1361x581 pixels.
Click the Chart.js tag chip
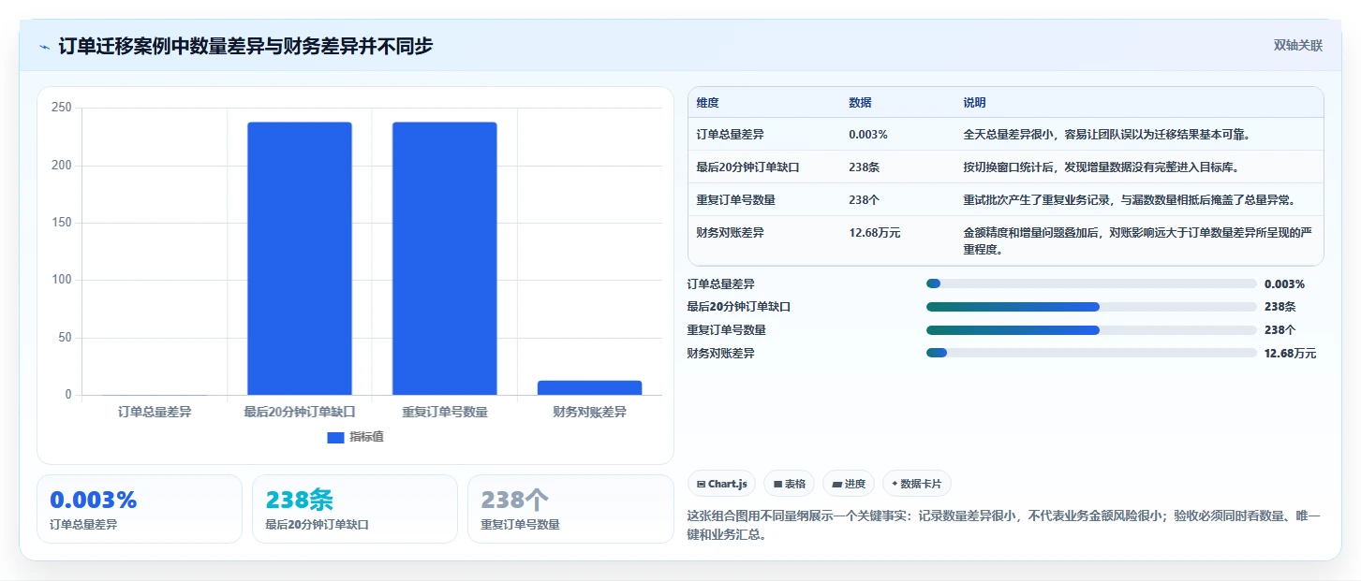point(721,484)
